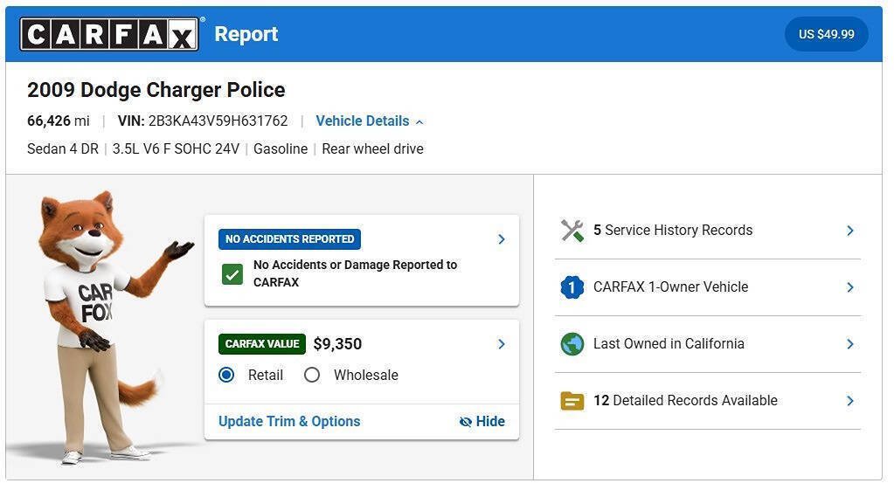Open 5 Service History Records row

[708, 231]
